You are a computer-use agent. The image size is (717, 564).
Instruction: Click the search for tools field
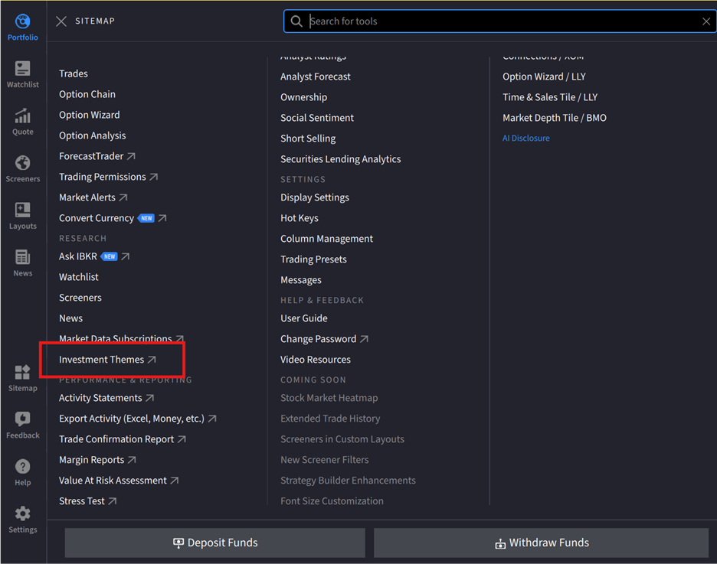[x=498, y=21]
